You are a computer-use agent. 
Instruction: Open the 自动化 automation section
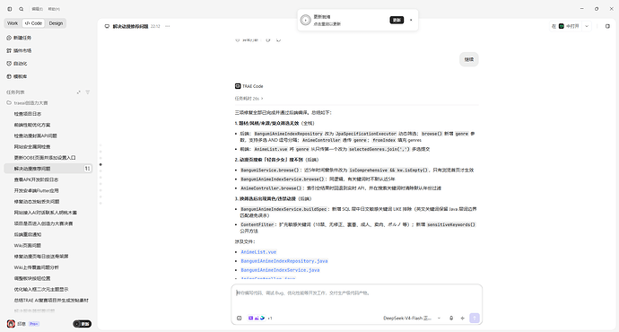tap(17, 64)
